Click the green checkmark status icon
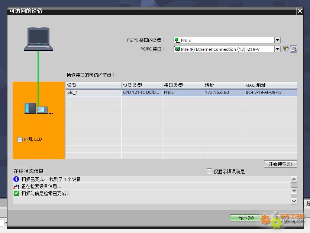The width and height of the screenshot is (310, 233). pyautogui.click(x=16, y=193)
